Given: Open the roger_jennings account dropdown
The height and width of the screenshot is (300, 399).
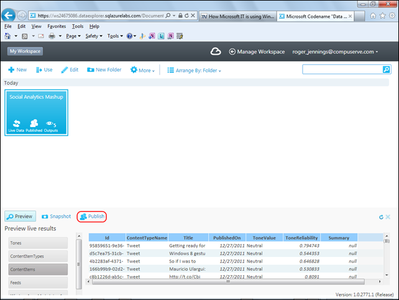Looking at the screenshot, I should point(335,52).
